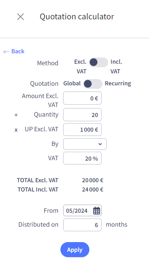Click the Back arrow icon
The height and width of the screenshot is (261, 149).
tap(6, 52)
